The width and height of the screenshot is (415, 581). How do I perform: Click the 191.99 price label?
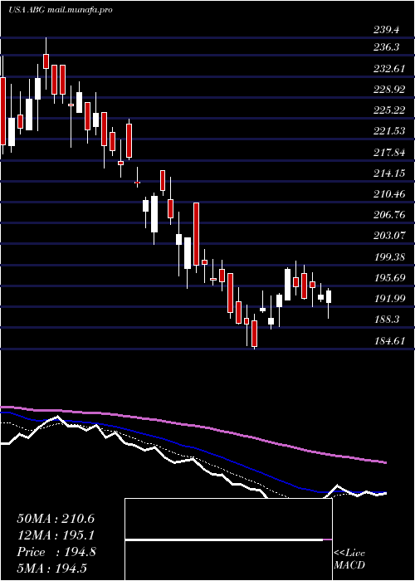(x=388, y=299)
